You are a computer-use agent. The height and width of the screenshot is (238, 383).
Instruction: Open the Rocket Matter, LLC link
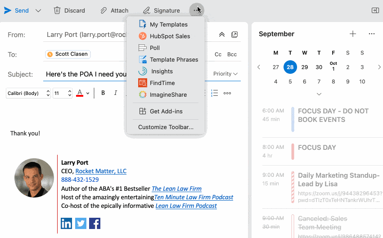tap(101, 171)
